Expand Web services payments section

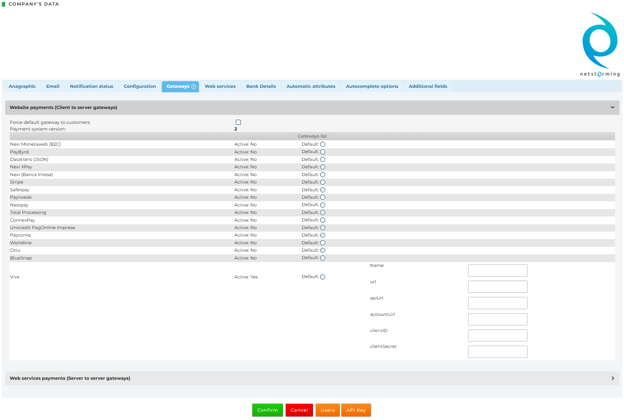tap(612, 378)
